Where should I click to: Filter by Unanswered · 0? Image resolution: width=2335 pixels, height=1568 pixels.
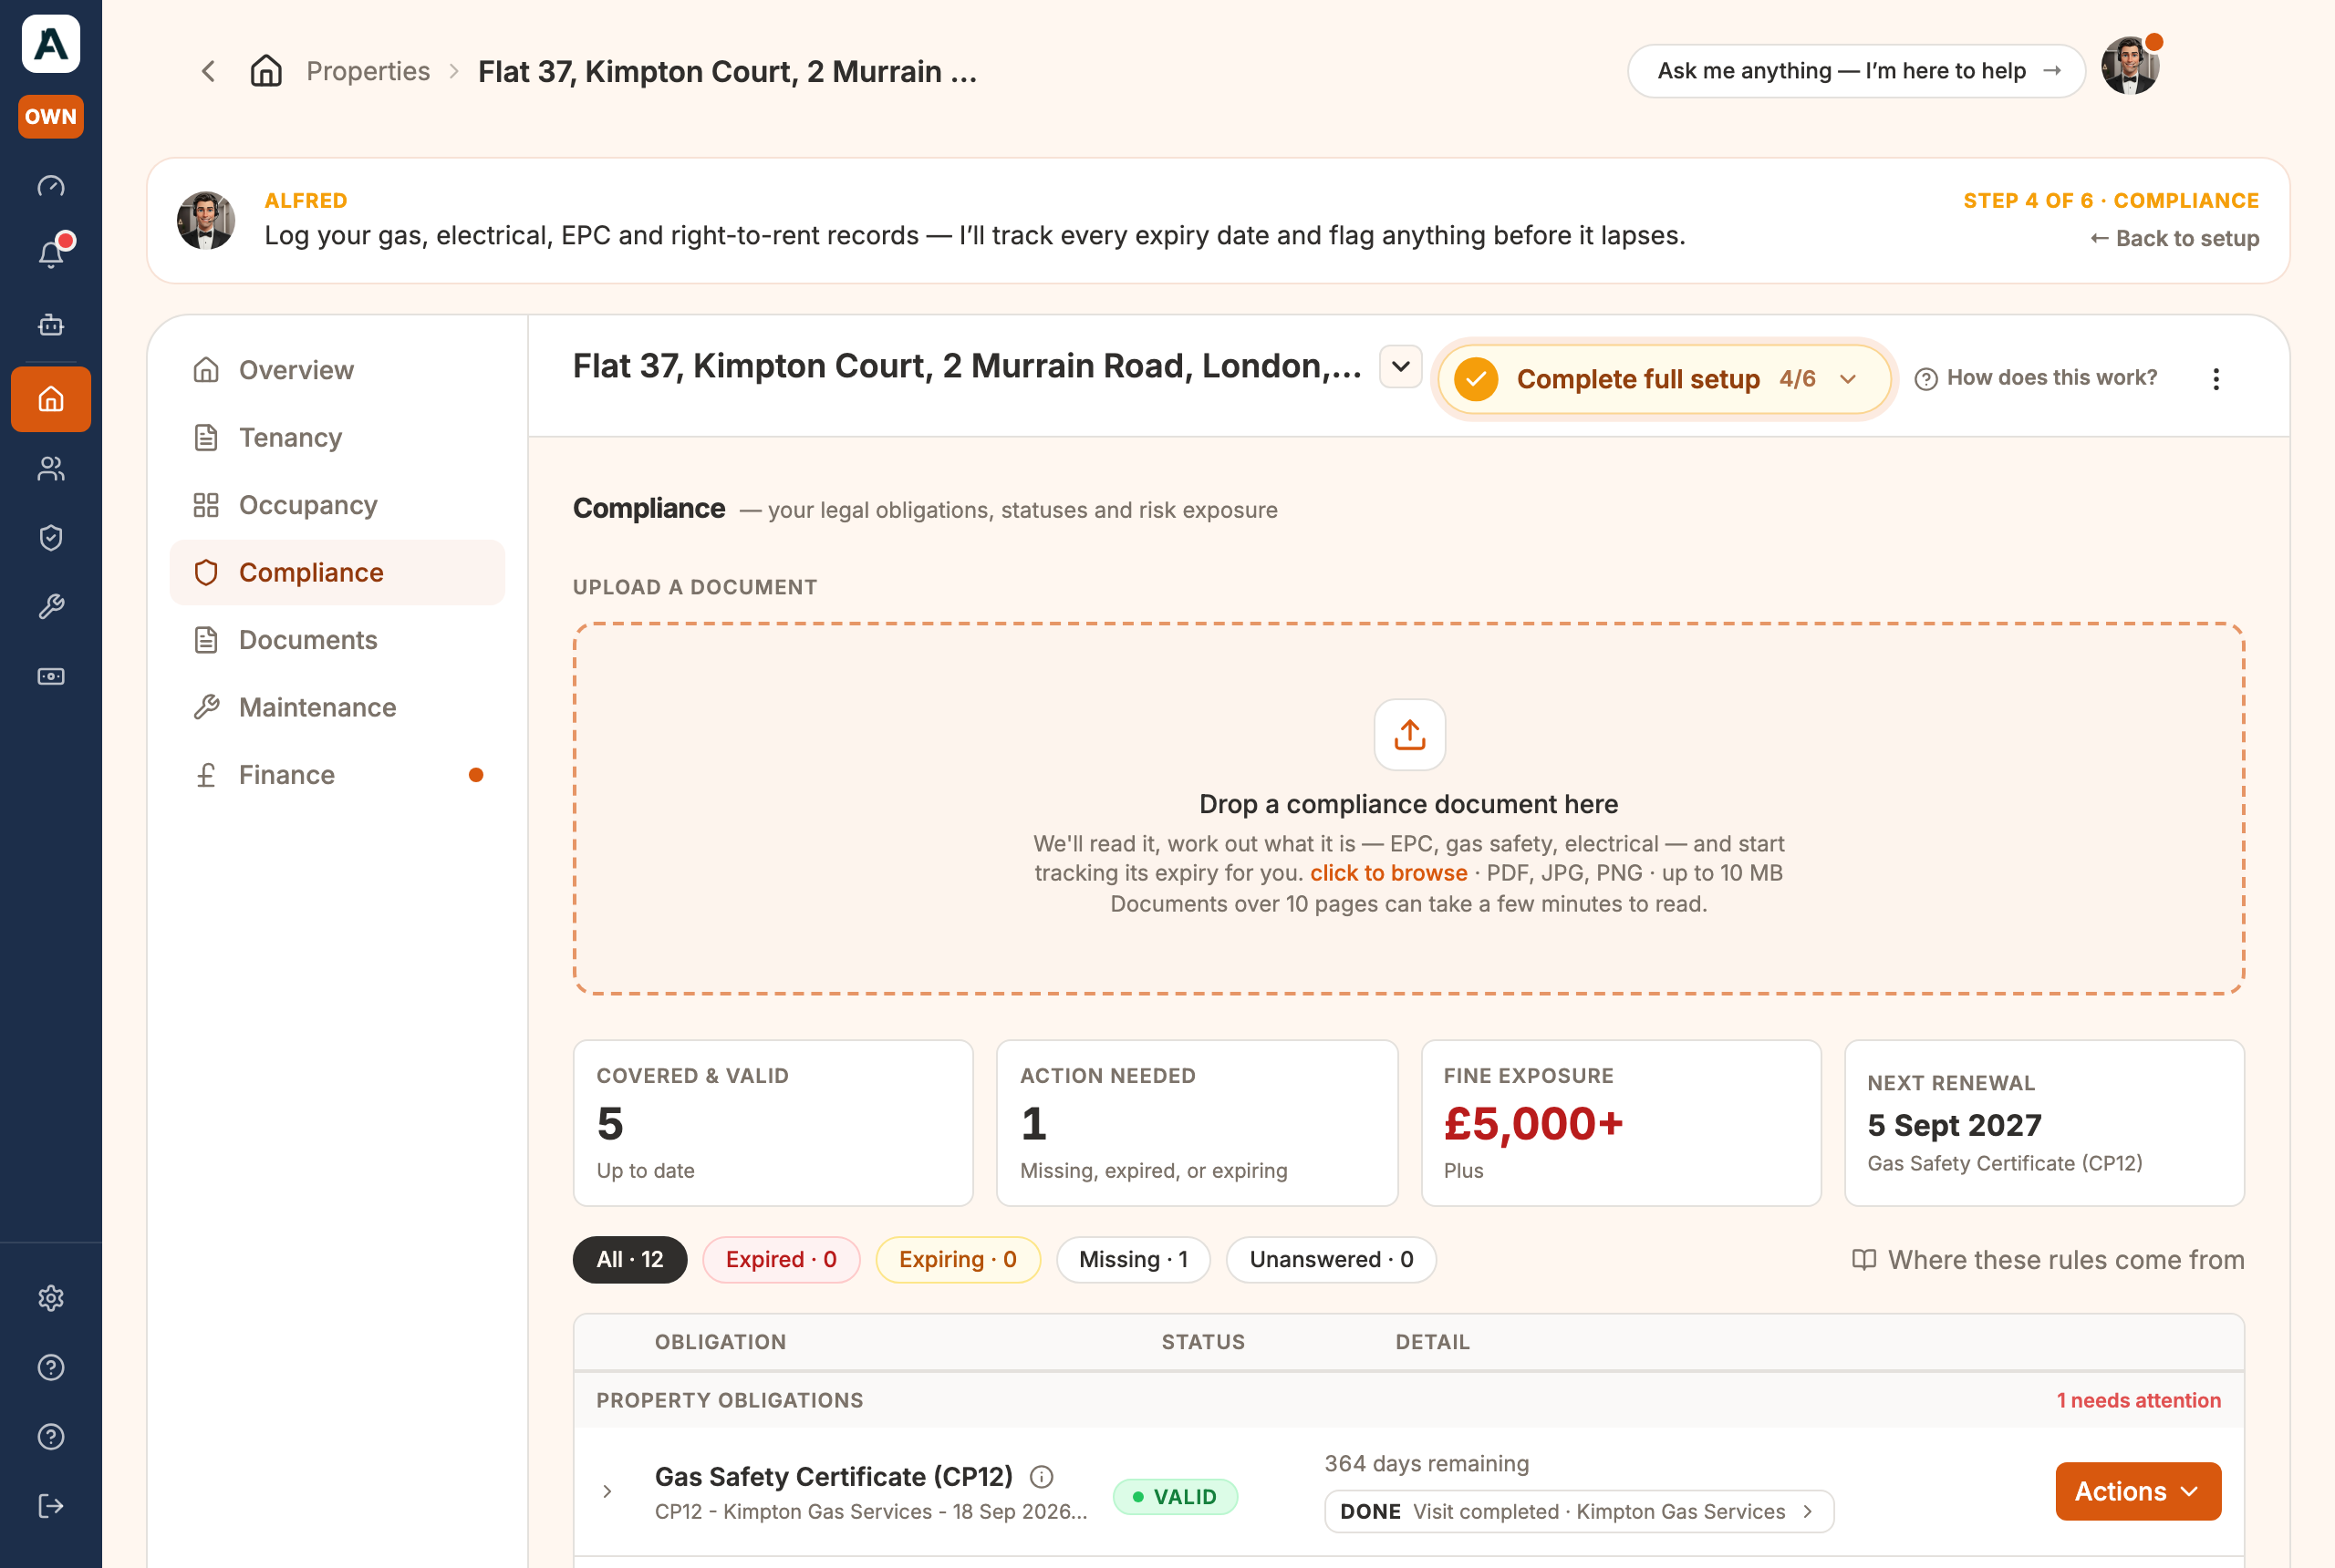coord(1332,1260)
